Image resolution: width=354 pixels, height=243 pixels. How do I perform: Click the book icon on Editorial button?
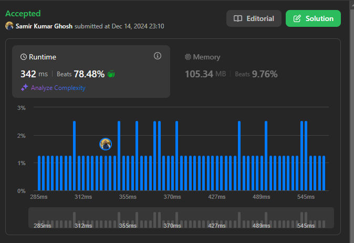[238, 18]
